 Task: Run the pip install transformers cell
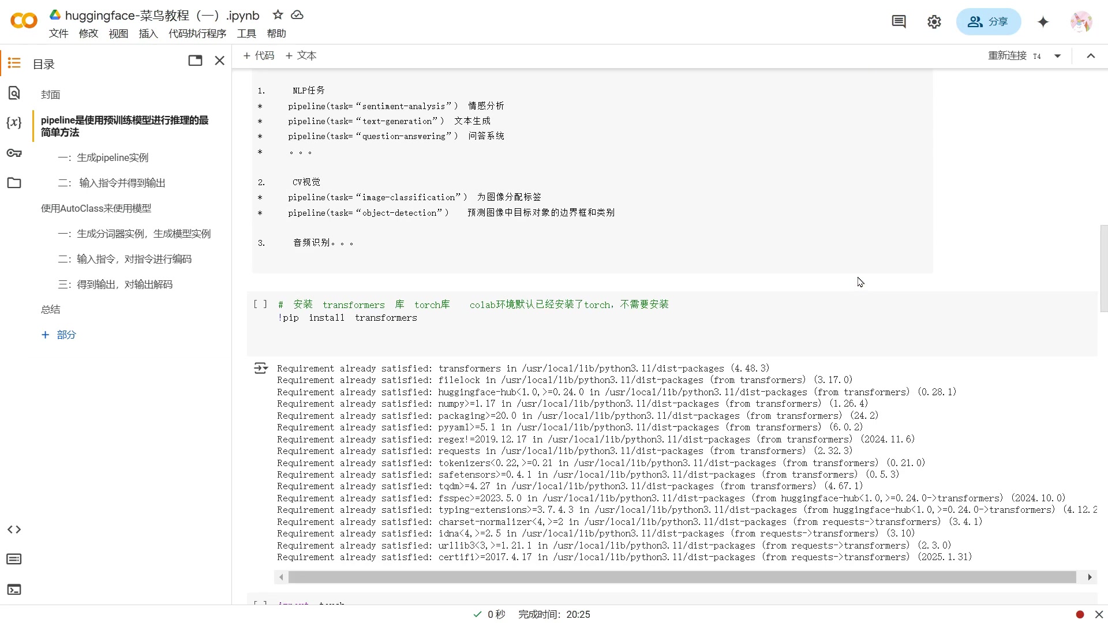260,305
